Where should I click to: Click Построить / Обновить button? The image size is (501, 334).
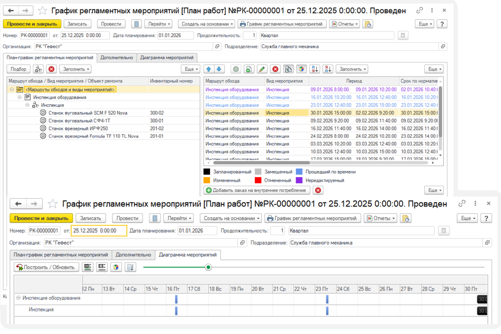click(x=46, y=267)
